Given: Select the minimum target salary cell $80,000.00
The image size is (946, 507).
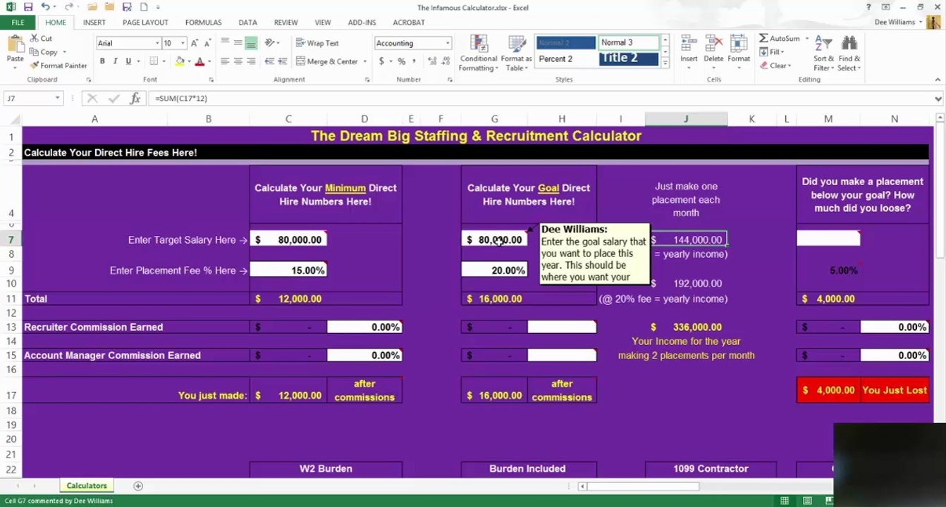Looking at the screenshot, I should [x=288, y=240].
